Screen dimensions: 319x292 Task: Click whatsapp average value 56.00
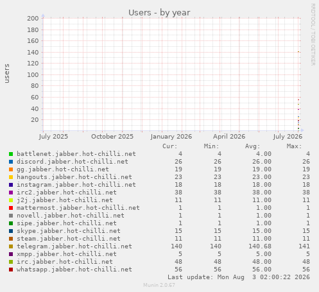click(x=262, y=270)
